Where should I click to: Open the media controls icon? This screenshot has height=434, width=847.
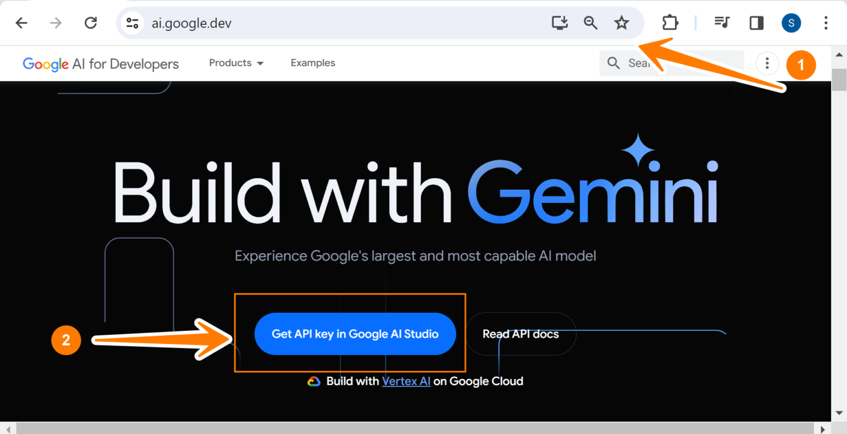pos(722,23)
